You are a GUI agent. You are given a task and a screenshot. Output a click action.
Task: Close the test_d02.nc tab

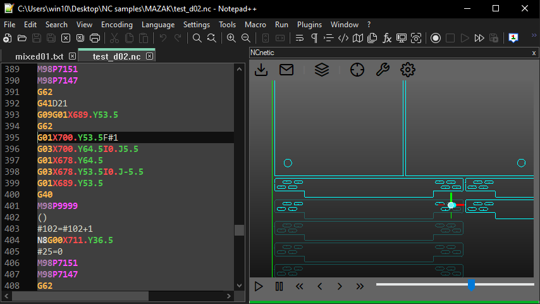click(x=149, y=56)
